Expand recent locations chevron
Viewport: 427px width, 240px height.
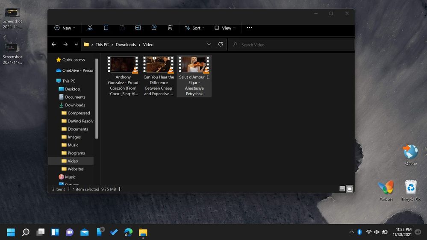pyautogui.click(x=76, y=44)
